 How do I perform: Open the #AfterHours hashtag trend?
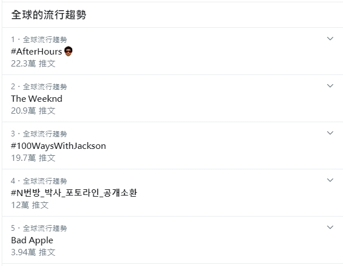pos(36,51)
